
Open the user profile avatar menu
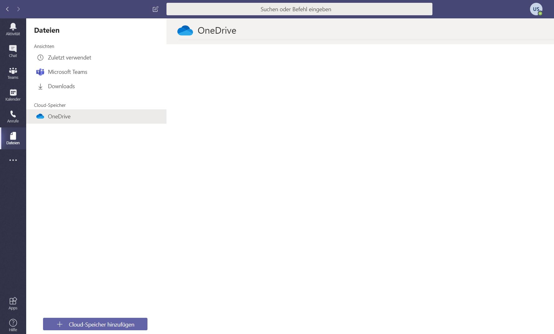[536, 9]
